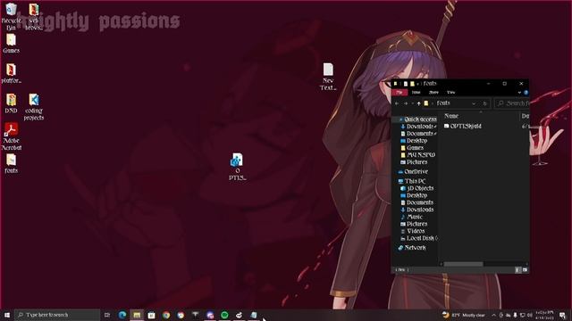Switch Explorer to details view
The image size is (572, 321).
(517, 270)
